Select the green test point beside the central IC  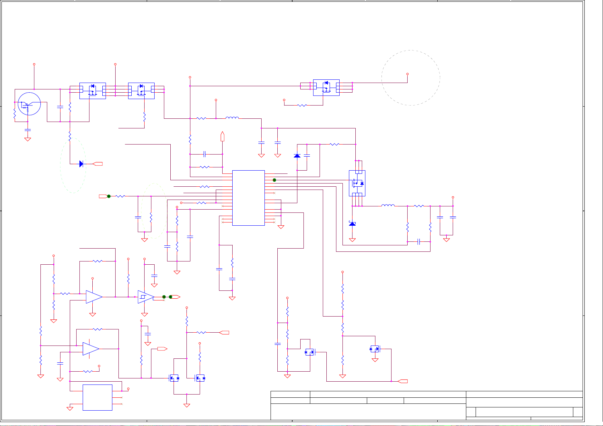pyautogui.click(x=274, y=180)
